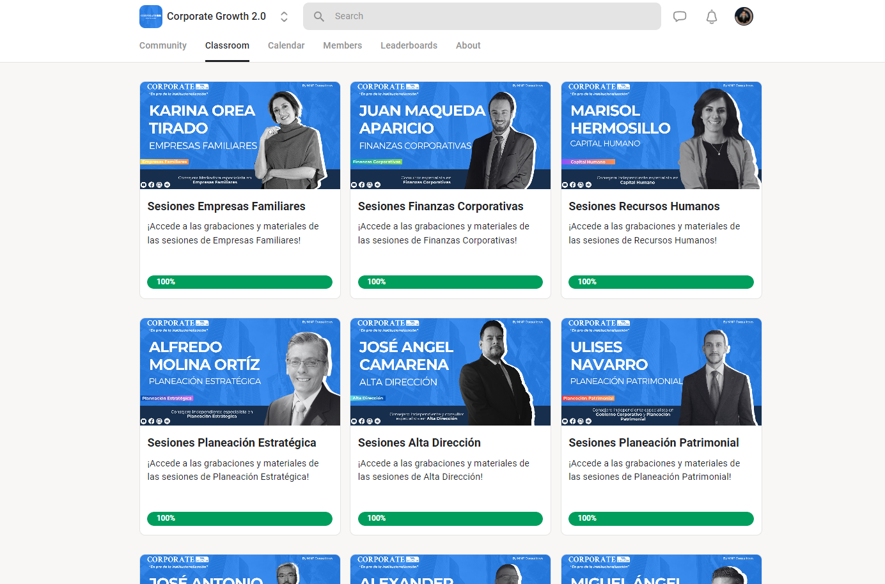This screenshot has width=885, height=584.
Task: Open Ulises Navarro course thumbnail
Action: tap(661, 372)
